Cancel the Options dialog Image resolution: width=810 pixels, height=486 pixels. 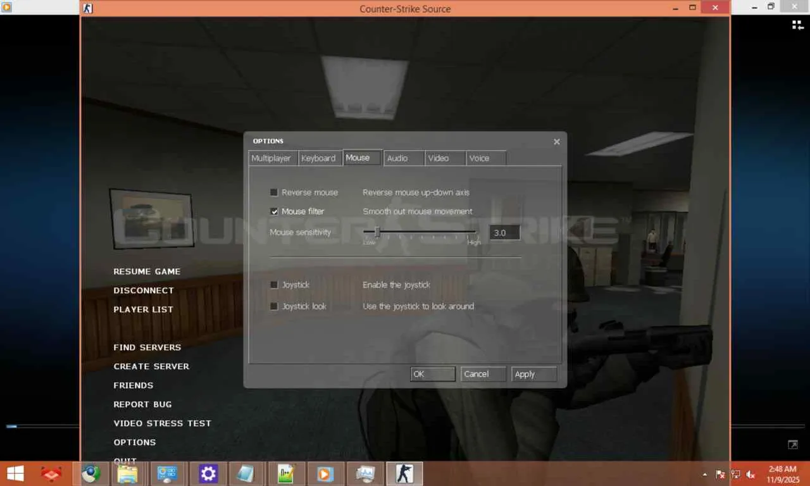(x=483, y=374)
